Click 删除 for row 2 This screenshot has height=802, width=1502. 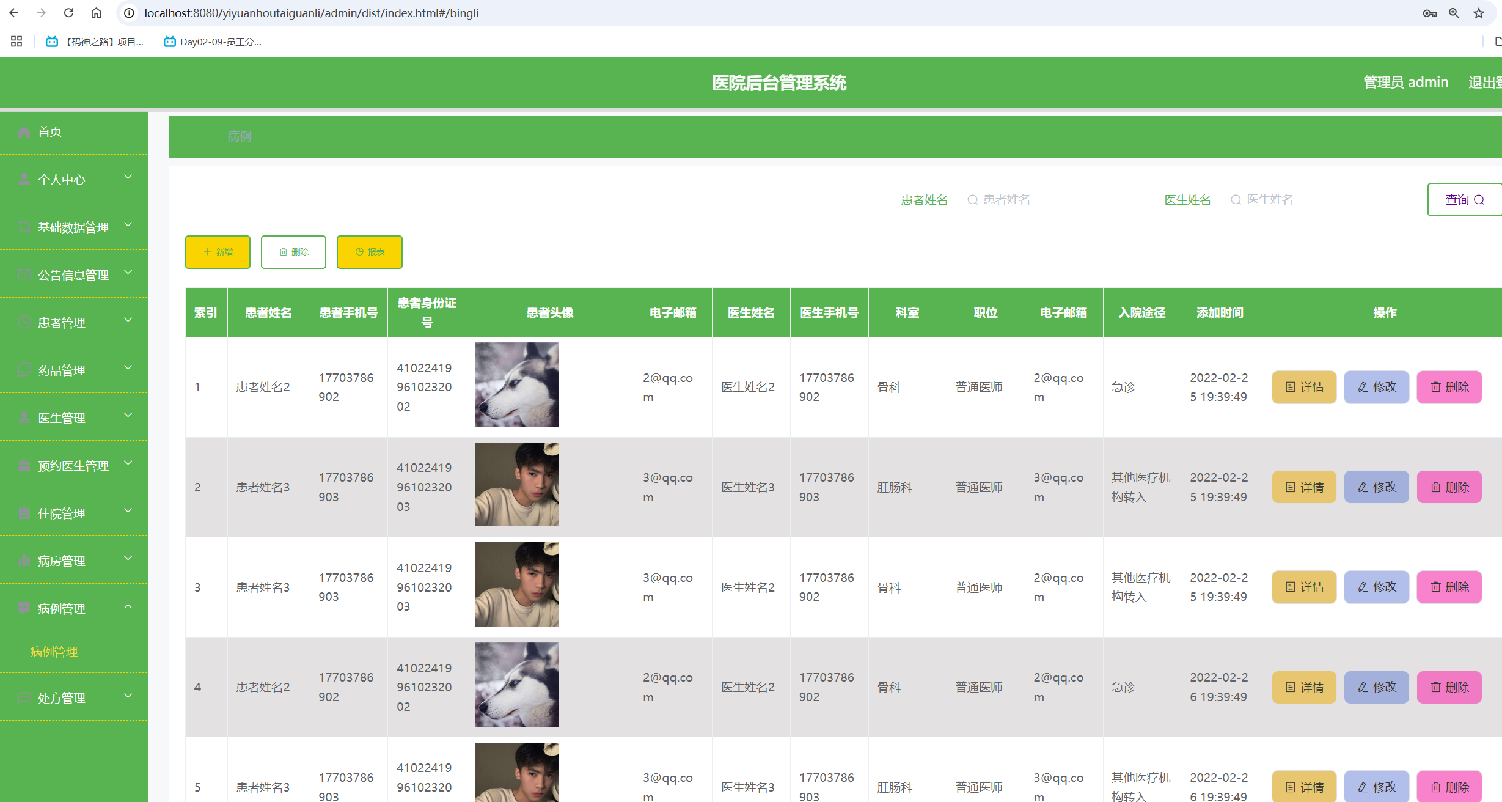tap(1449, 487)
